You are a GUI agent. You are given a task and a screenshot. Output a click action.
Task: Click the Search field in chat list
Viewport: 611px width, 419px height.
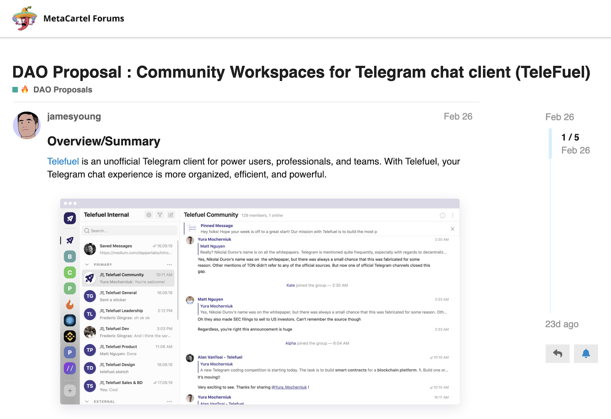click(130, 230)
